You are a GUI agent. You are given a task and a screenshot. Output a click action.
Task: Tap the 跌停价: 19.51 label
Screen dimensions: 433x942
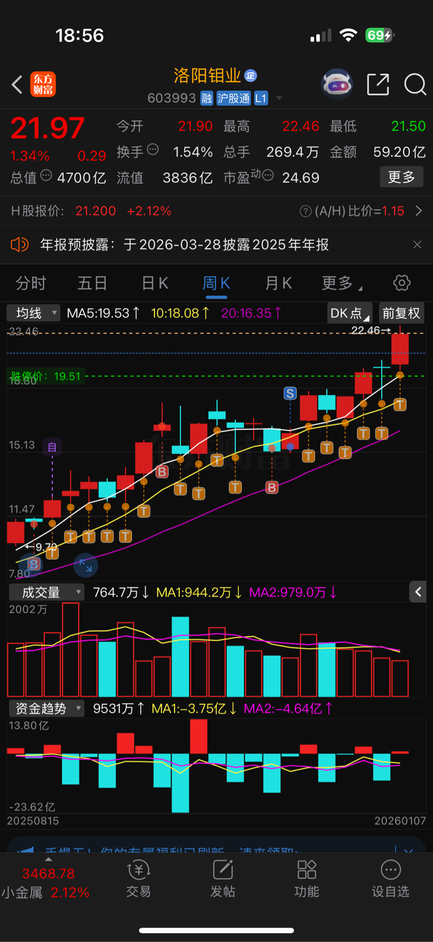46,376
